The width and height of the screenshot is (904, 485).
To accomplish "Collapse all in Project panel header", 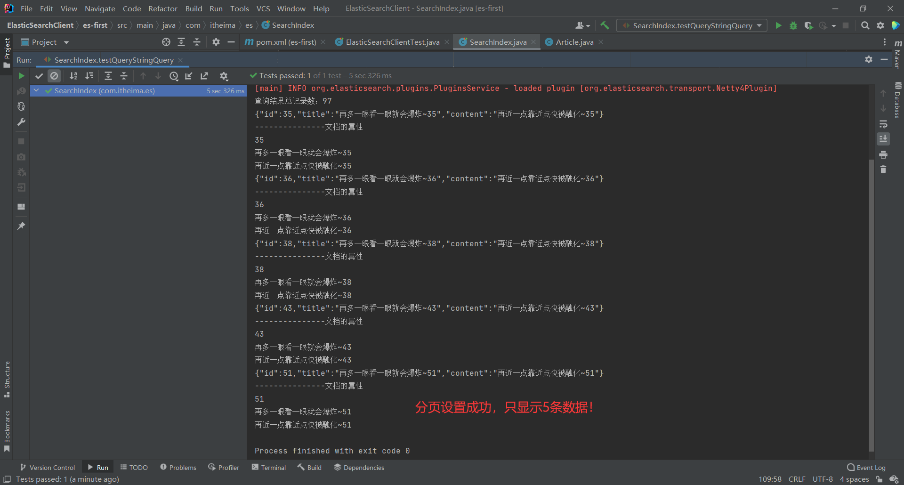I will tap(197, 42).
